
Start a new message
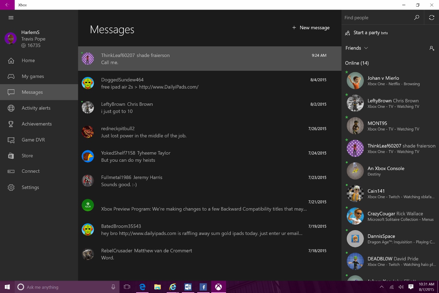point(310,27)
